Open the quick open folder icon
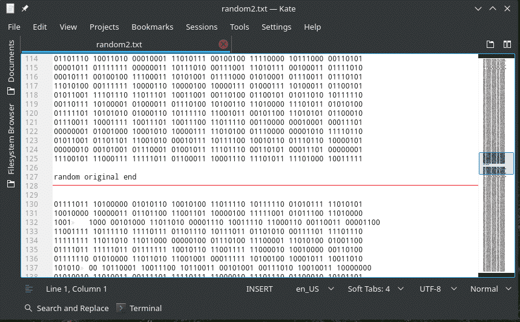Image resolution: width=520 pixels, height=322 pixels. [490, 44]
